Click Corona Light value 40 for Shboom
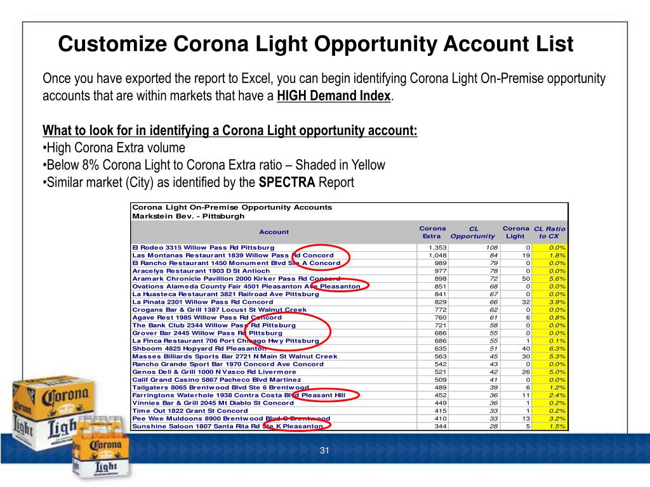650x487 pixels. tap(526, 349)
